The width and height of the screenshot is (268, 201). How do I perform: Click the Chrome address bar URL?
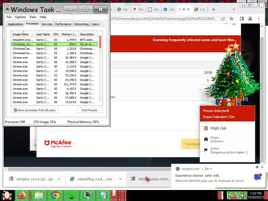click(164, 19)
